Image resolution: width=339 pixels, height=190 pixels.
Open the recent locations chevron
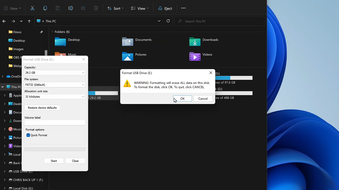21,21
